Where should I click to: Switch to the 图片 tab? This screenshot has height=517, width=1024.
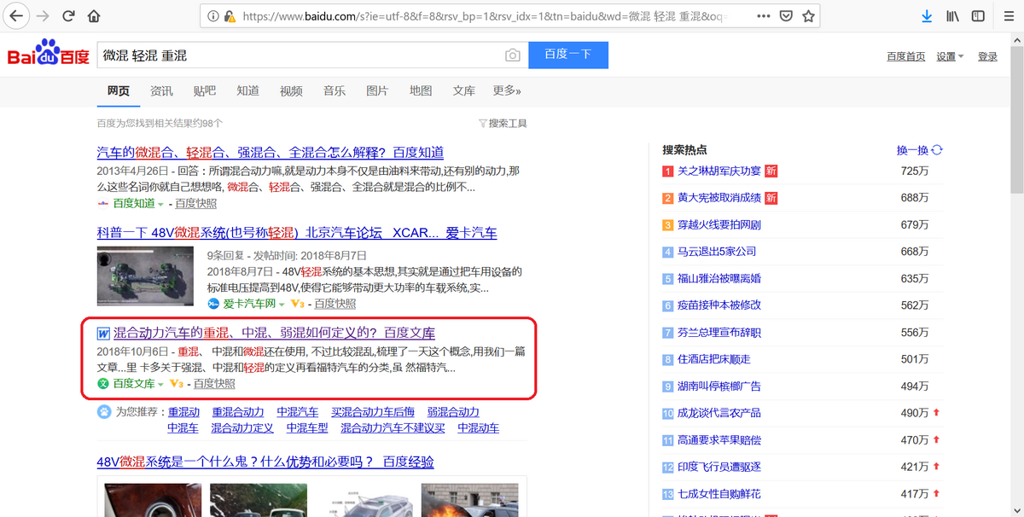[x=377, y=91]
